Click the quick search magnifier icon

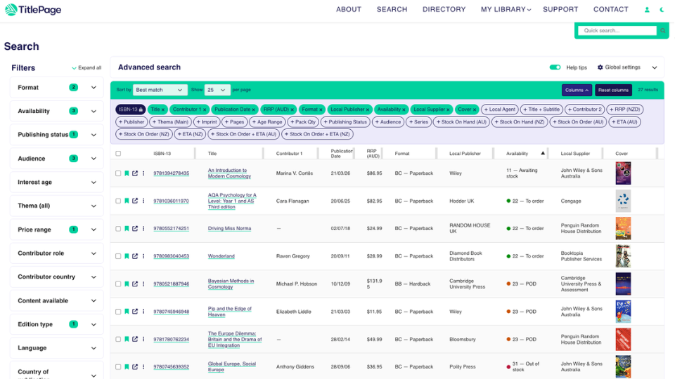pos(663,30)
